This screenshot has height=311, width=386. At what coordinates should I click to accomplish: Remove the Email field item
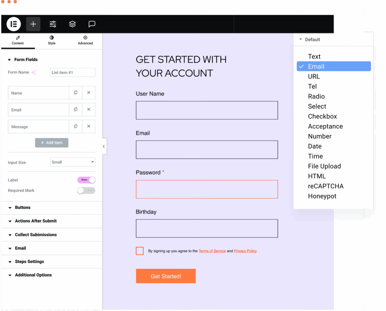(x=89, y=109)
